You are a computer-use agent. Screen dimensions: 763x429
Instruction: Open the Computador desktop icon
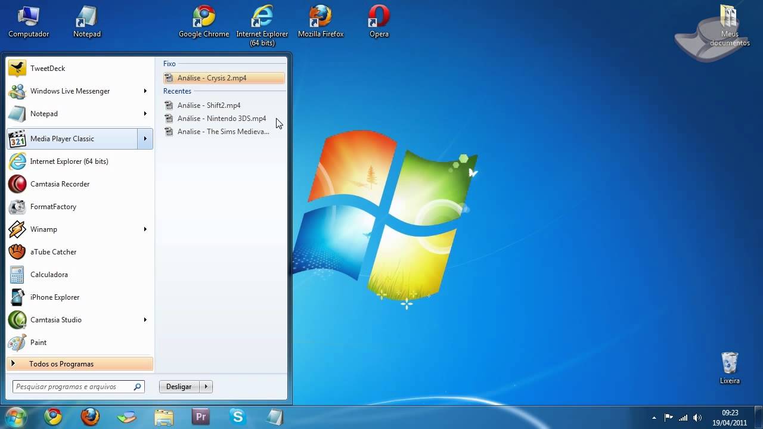click(28, 22)
